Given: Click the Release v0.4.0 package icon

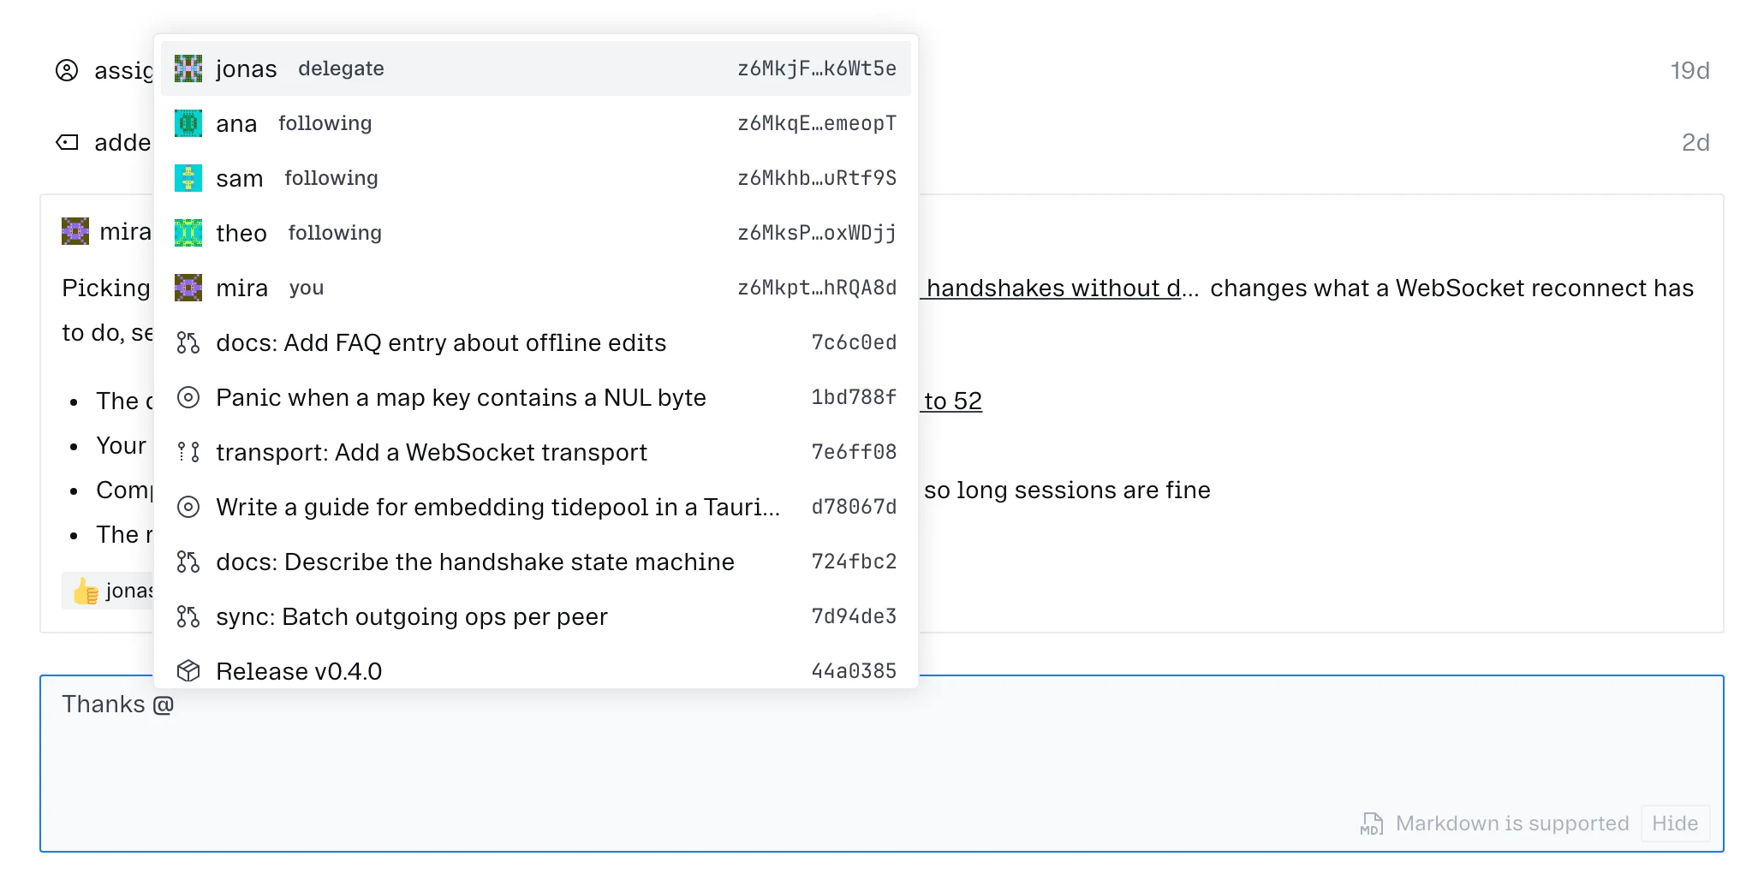Looking at the screenshot, I should coord(188,671).
